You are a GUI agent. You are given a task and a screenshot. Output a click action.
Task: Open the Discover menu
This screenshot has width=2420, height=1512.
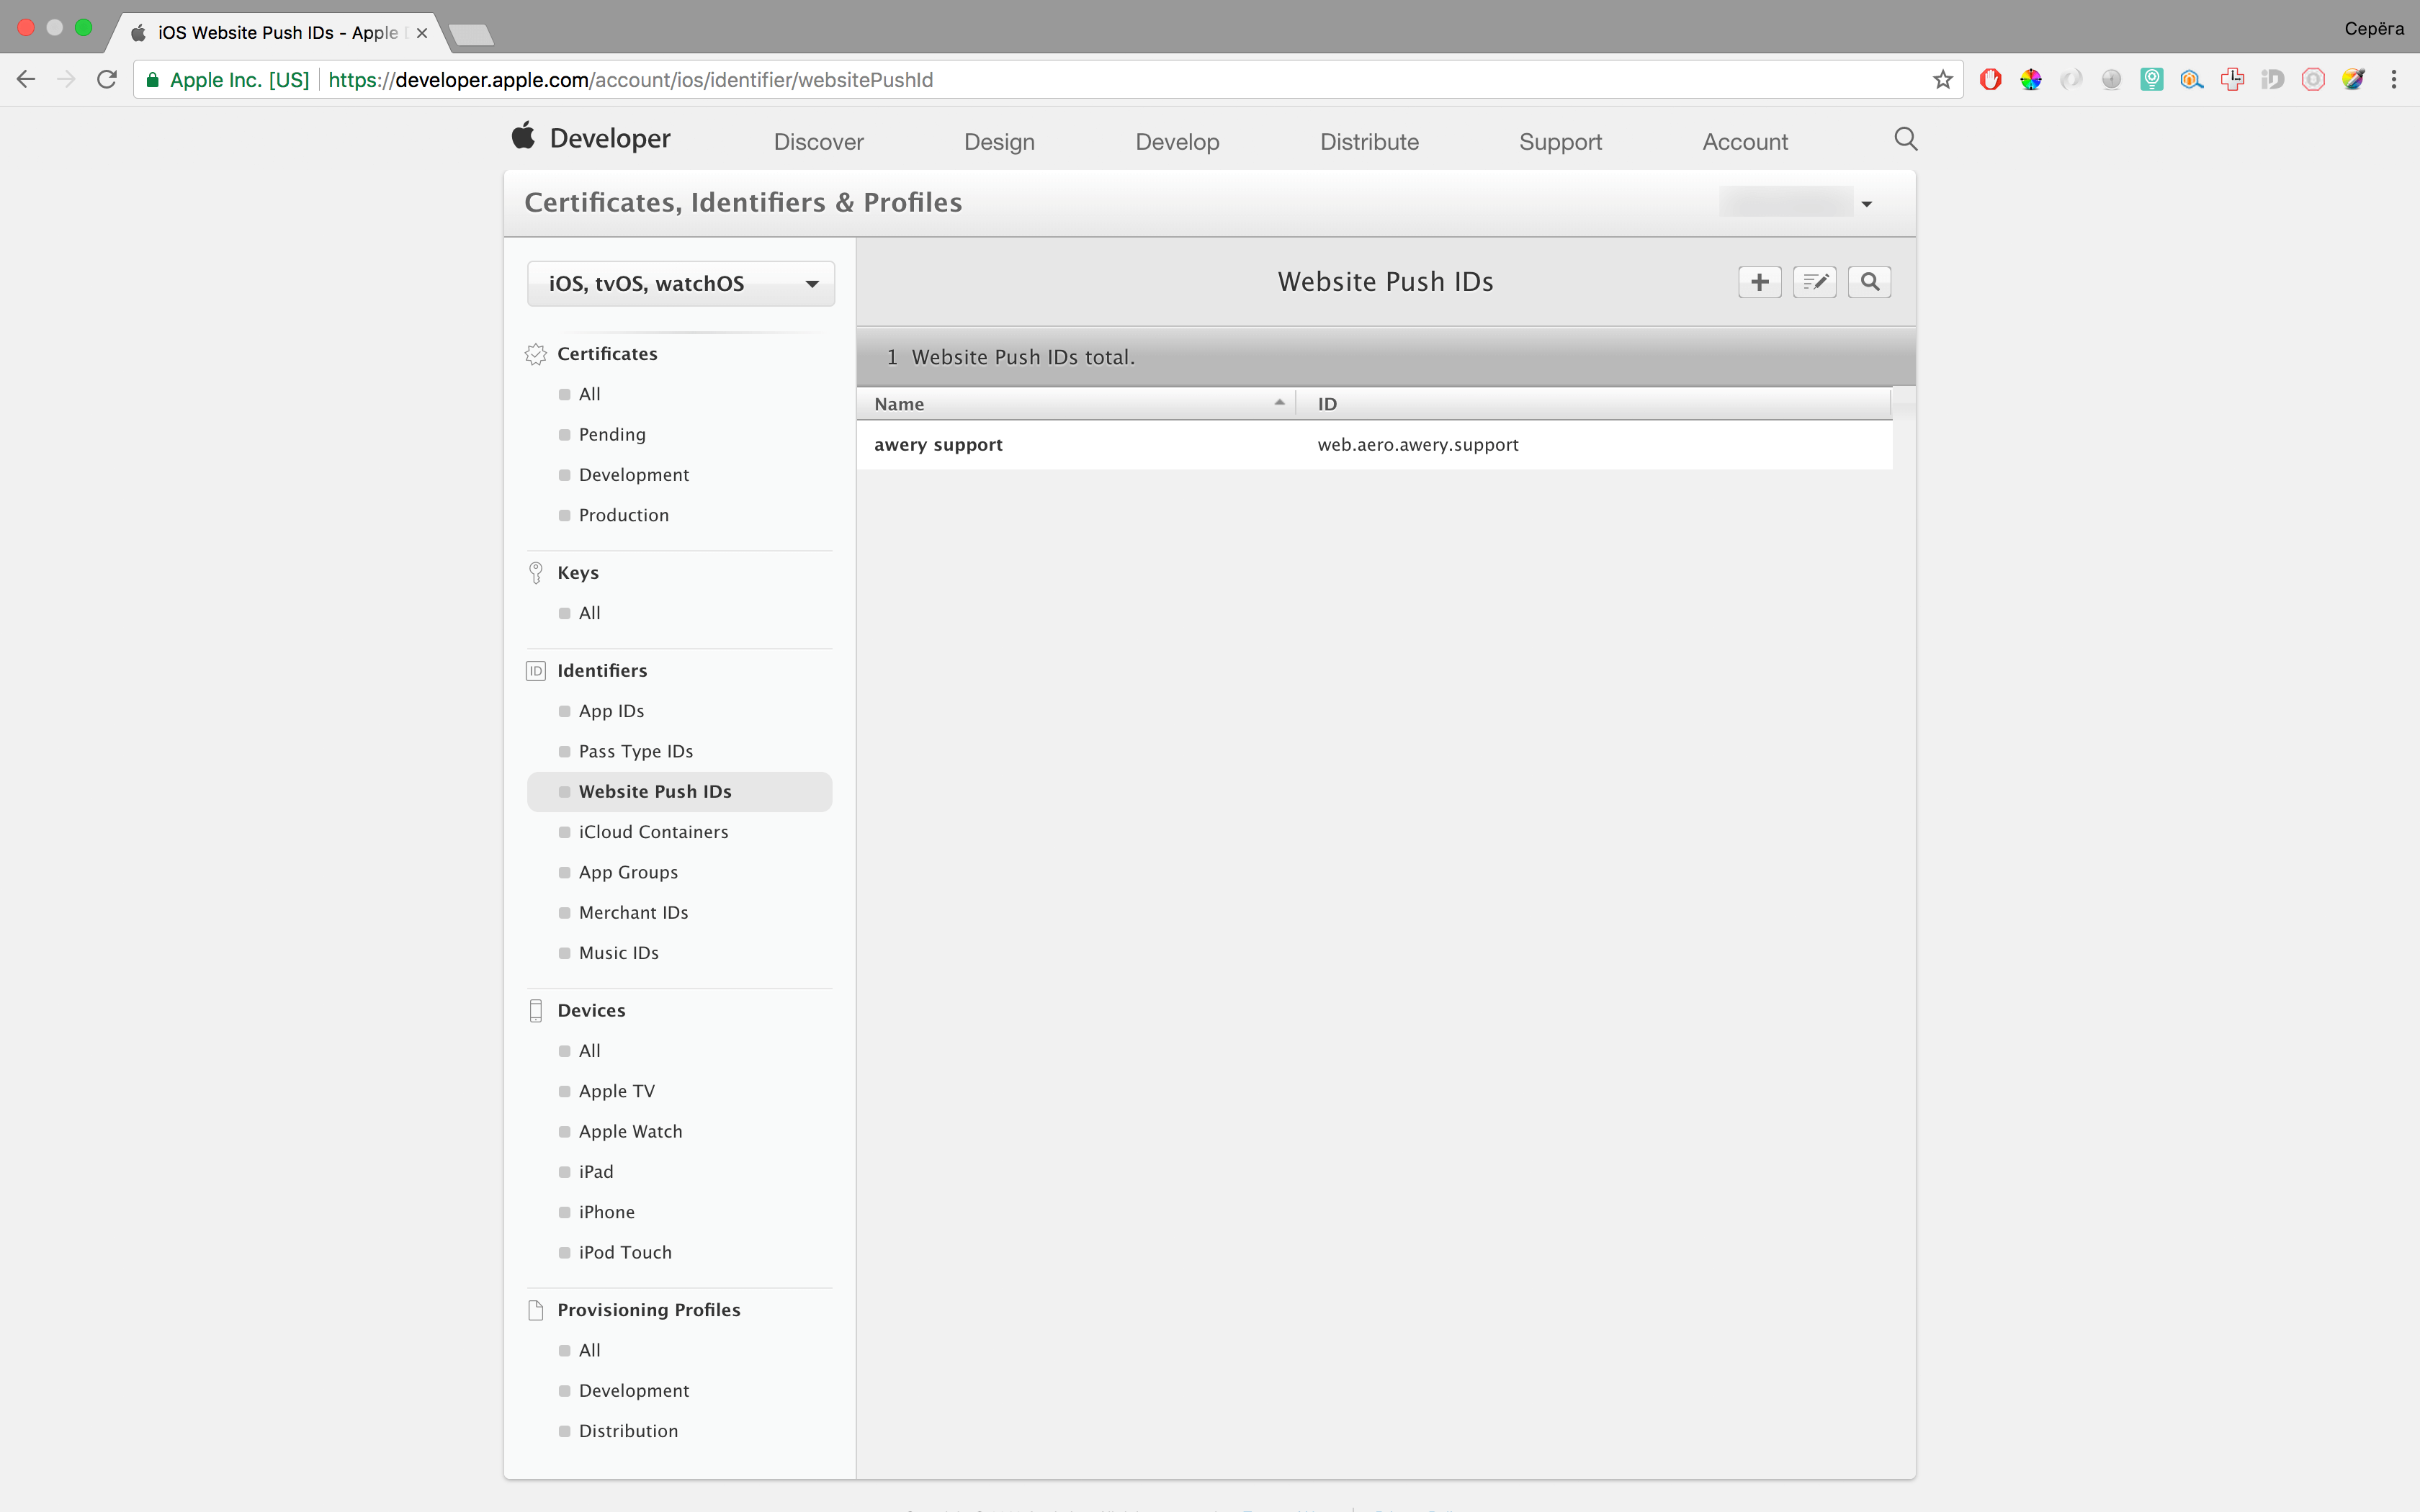pyautogui.click(x=818, y=142)
